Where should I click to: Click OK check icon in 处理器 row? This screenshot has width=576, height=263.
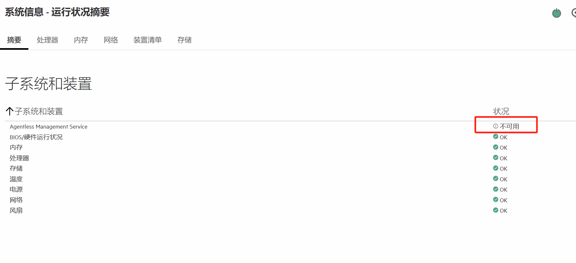click(x=496, y=158)
